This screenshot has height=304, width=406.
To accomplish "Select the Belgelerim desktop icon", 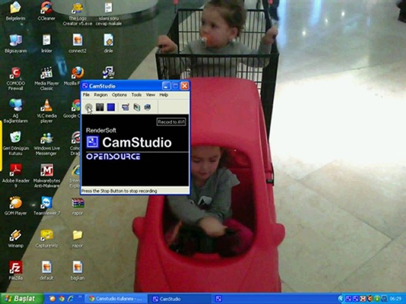I will click(16, 11).
